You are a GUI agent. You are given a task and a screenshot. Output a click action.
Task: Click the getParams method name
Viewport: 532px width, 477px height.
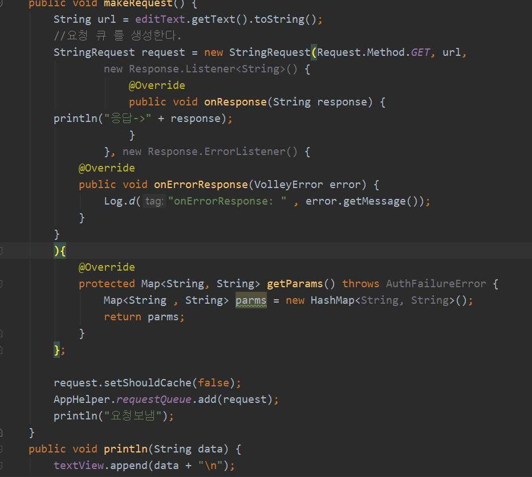pos(295,284)
